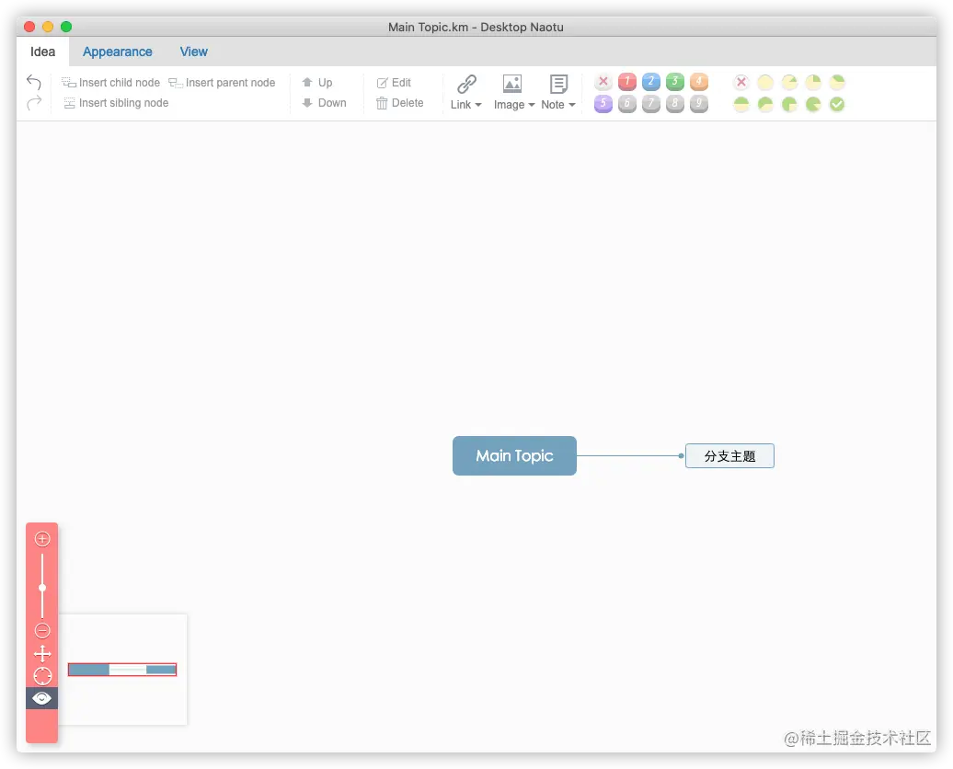
Task: Set progress to seven-eighths pie icon
Action: [x=813, y=104]
